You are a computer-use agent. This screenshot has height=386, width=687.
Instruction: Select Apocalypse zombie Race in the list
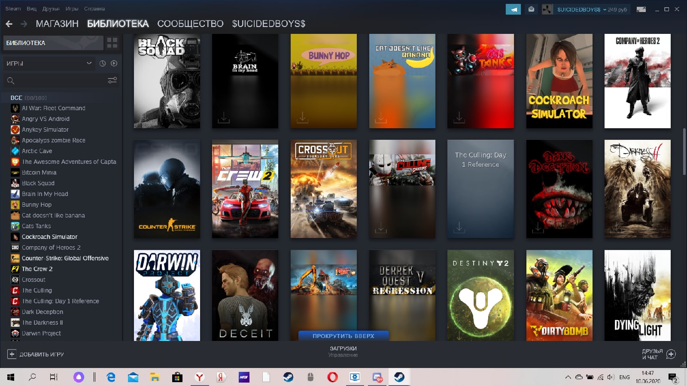click(54, 140)
